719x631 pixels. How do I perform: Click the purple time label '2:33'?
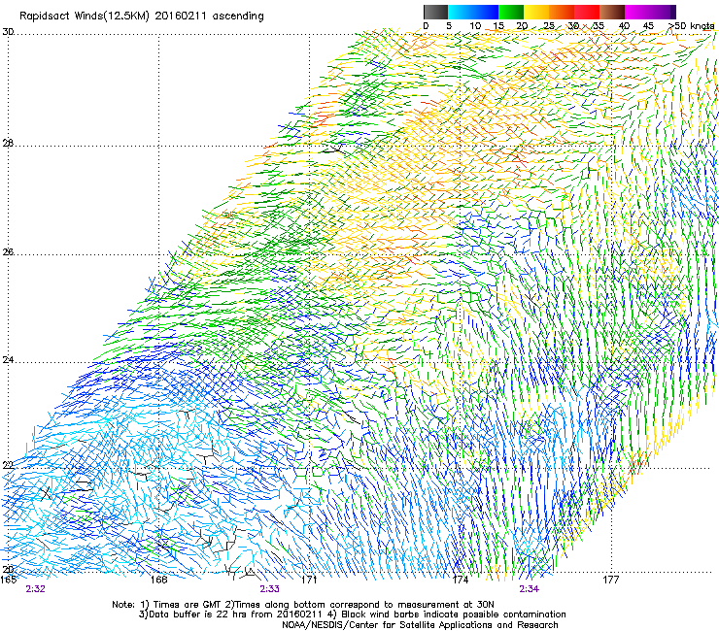pyautogui.click(x=270, y=589)
